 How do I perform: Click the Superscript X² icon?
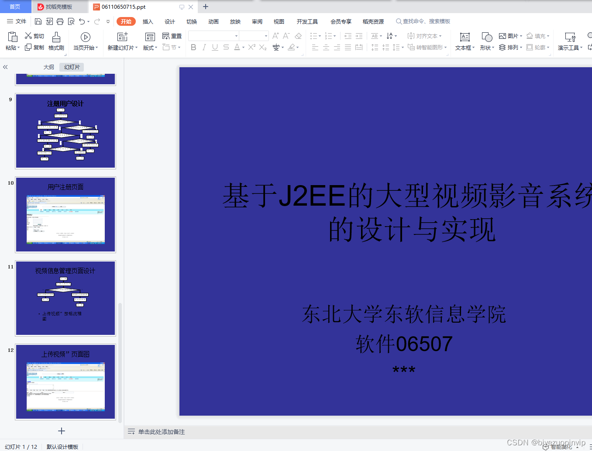click(252, 47)
